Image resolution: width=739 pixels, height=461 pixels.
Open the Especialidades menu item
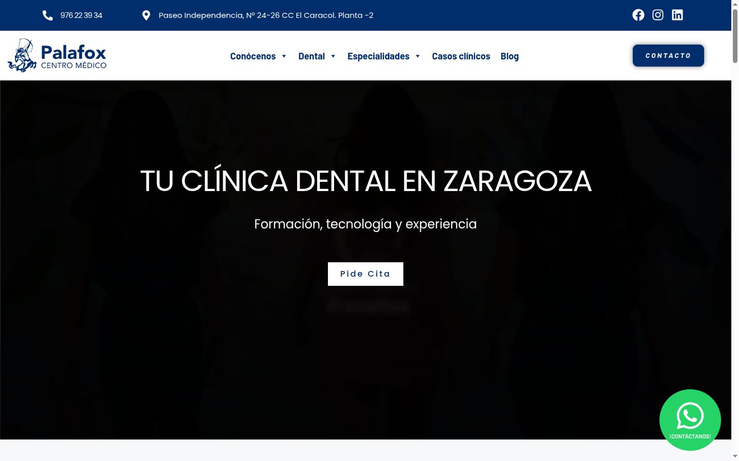pyautogui.click(x=378, y=56)
